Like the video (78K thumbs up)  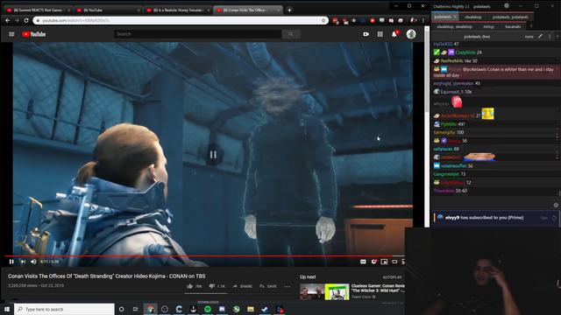click(195, 286)
